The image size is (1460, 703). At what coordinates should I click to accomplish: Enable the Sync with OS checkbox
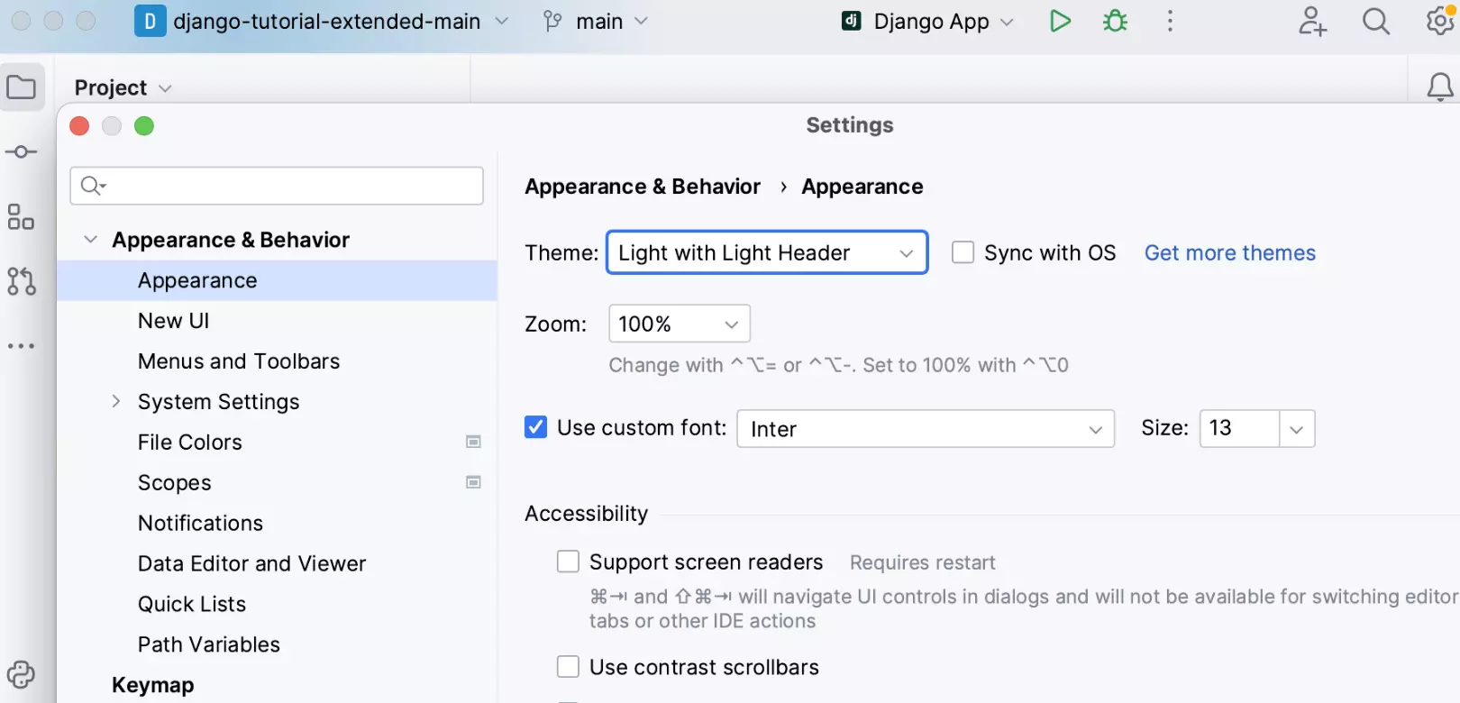[963, 252]
